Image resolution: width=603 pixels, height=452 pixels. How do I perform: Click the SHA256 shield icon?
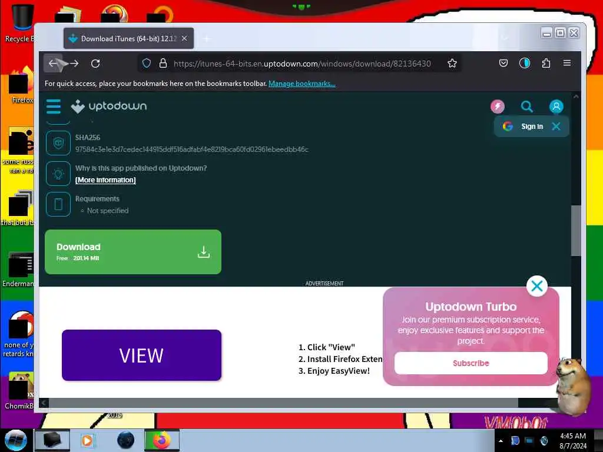click(58, 143)
